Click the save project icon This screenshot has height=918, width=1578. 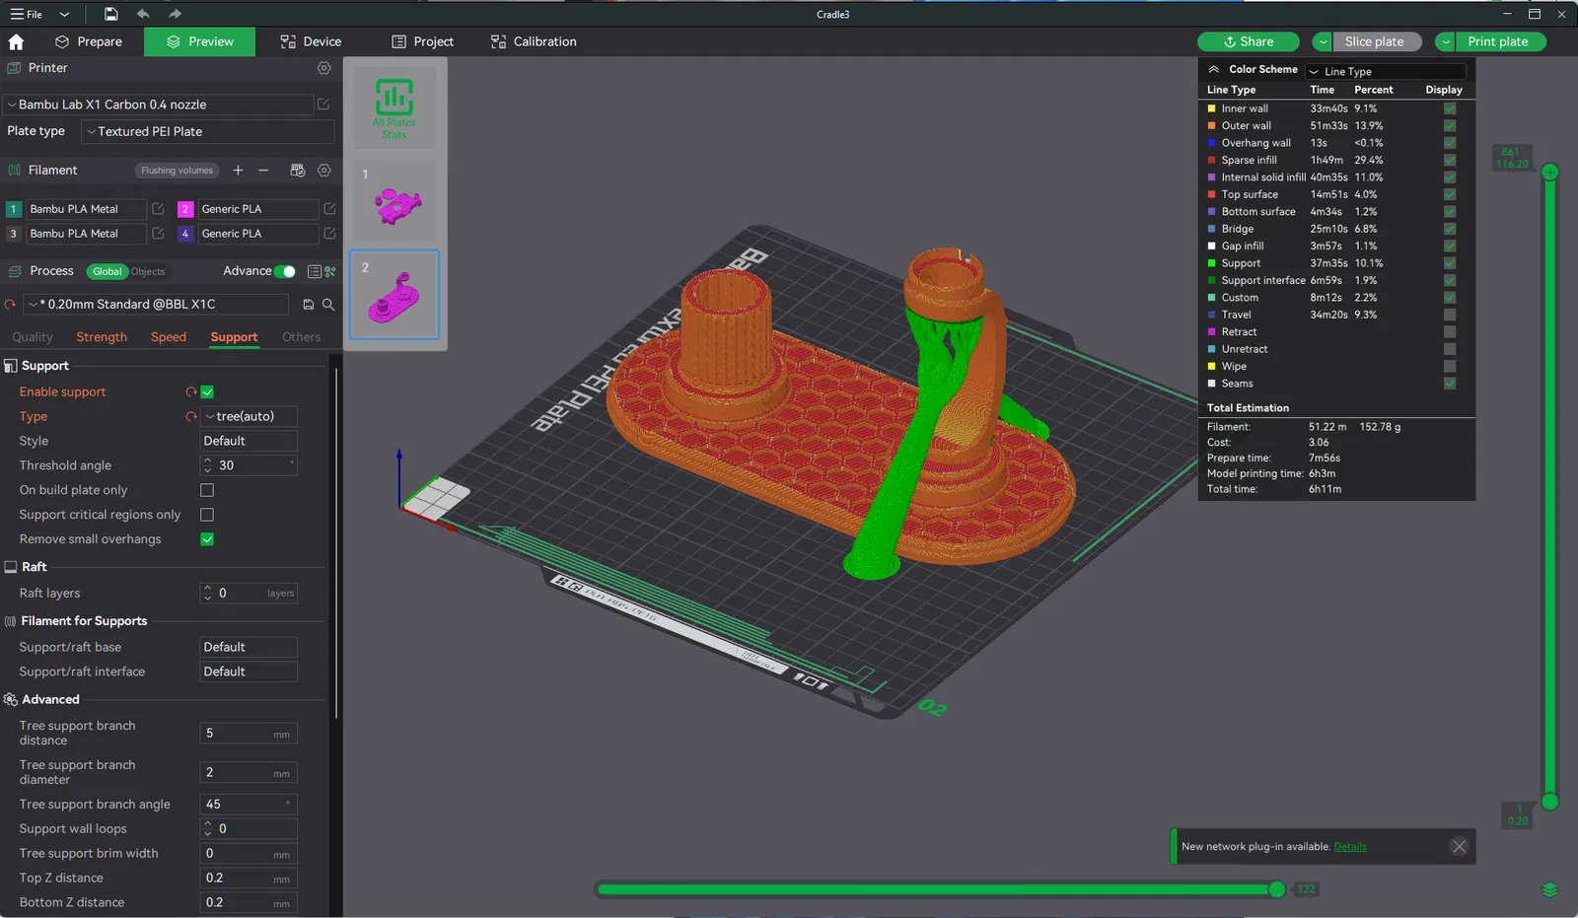tap(110, 14)
